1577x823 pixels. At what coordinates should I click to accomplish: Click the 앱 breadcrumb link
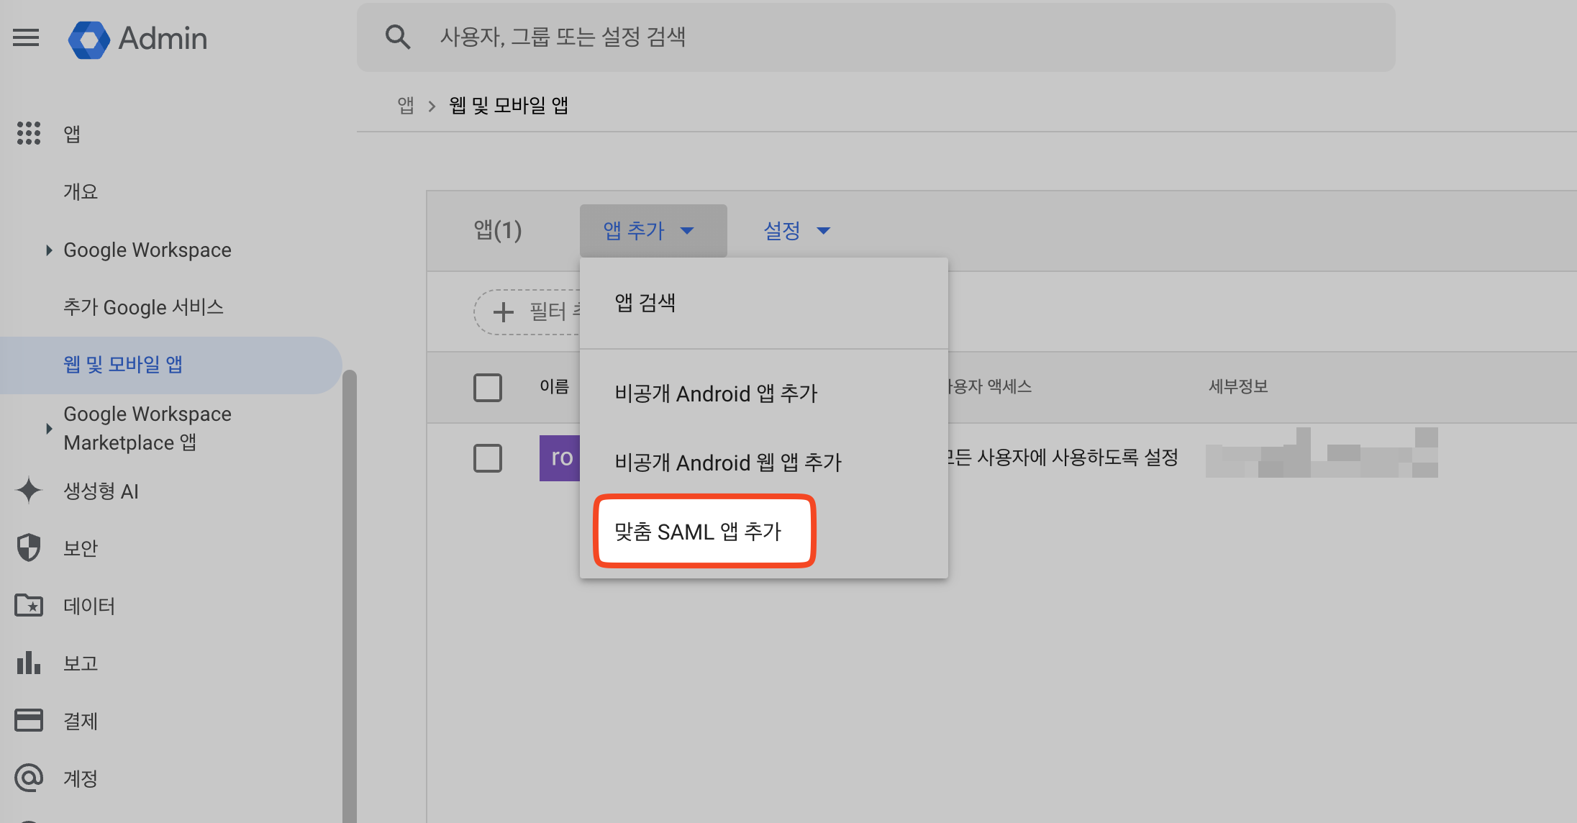pos(406,106)
